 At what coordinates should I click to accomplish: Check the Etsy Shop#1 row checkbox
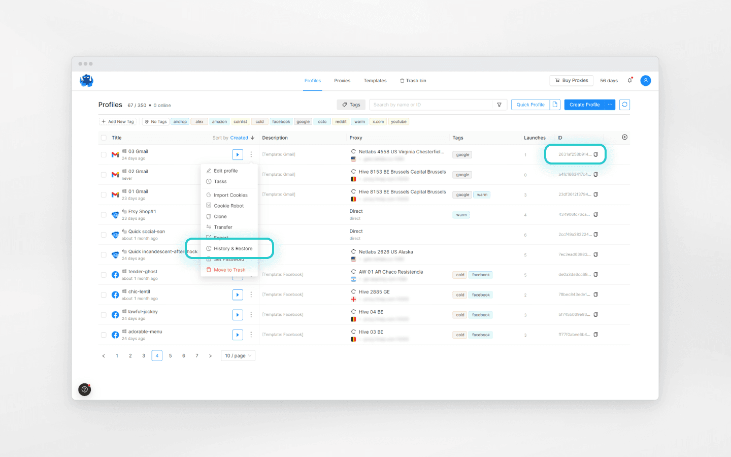coord(104,215)
